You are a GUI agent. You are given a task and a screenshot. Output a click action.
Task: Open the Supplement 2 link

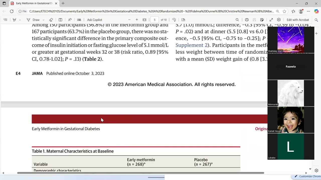coord(191,45)
